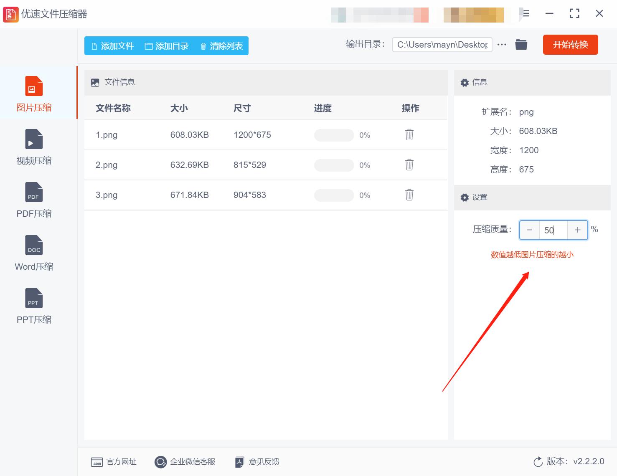Open 意见反馈 feedback link

pyautogui.click(x=256, y=462)
